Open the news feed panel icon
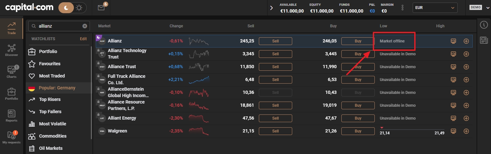The height and width of the screenshot is (154, 491). pos(484,40)
